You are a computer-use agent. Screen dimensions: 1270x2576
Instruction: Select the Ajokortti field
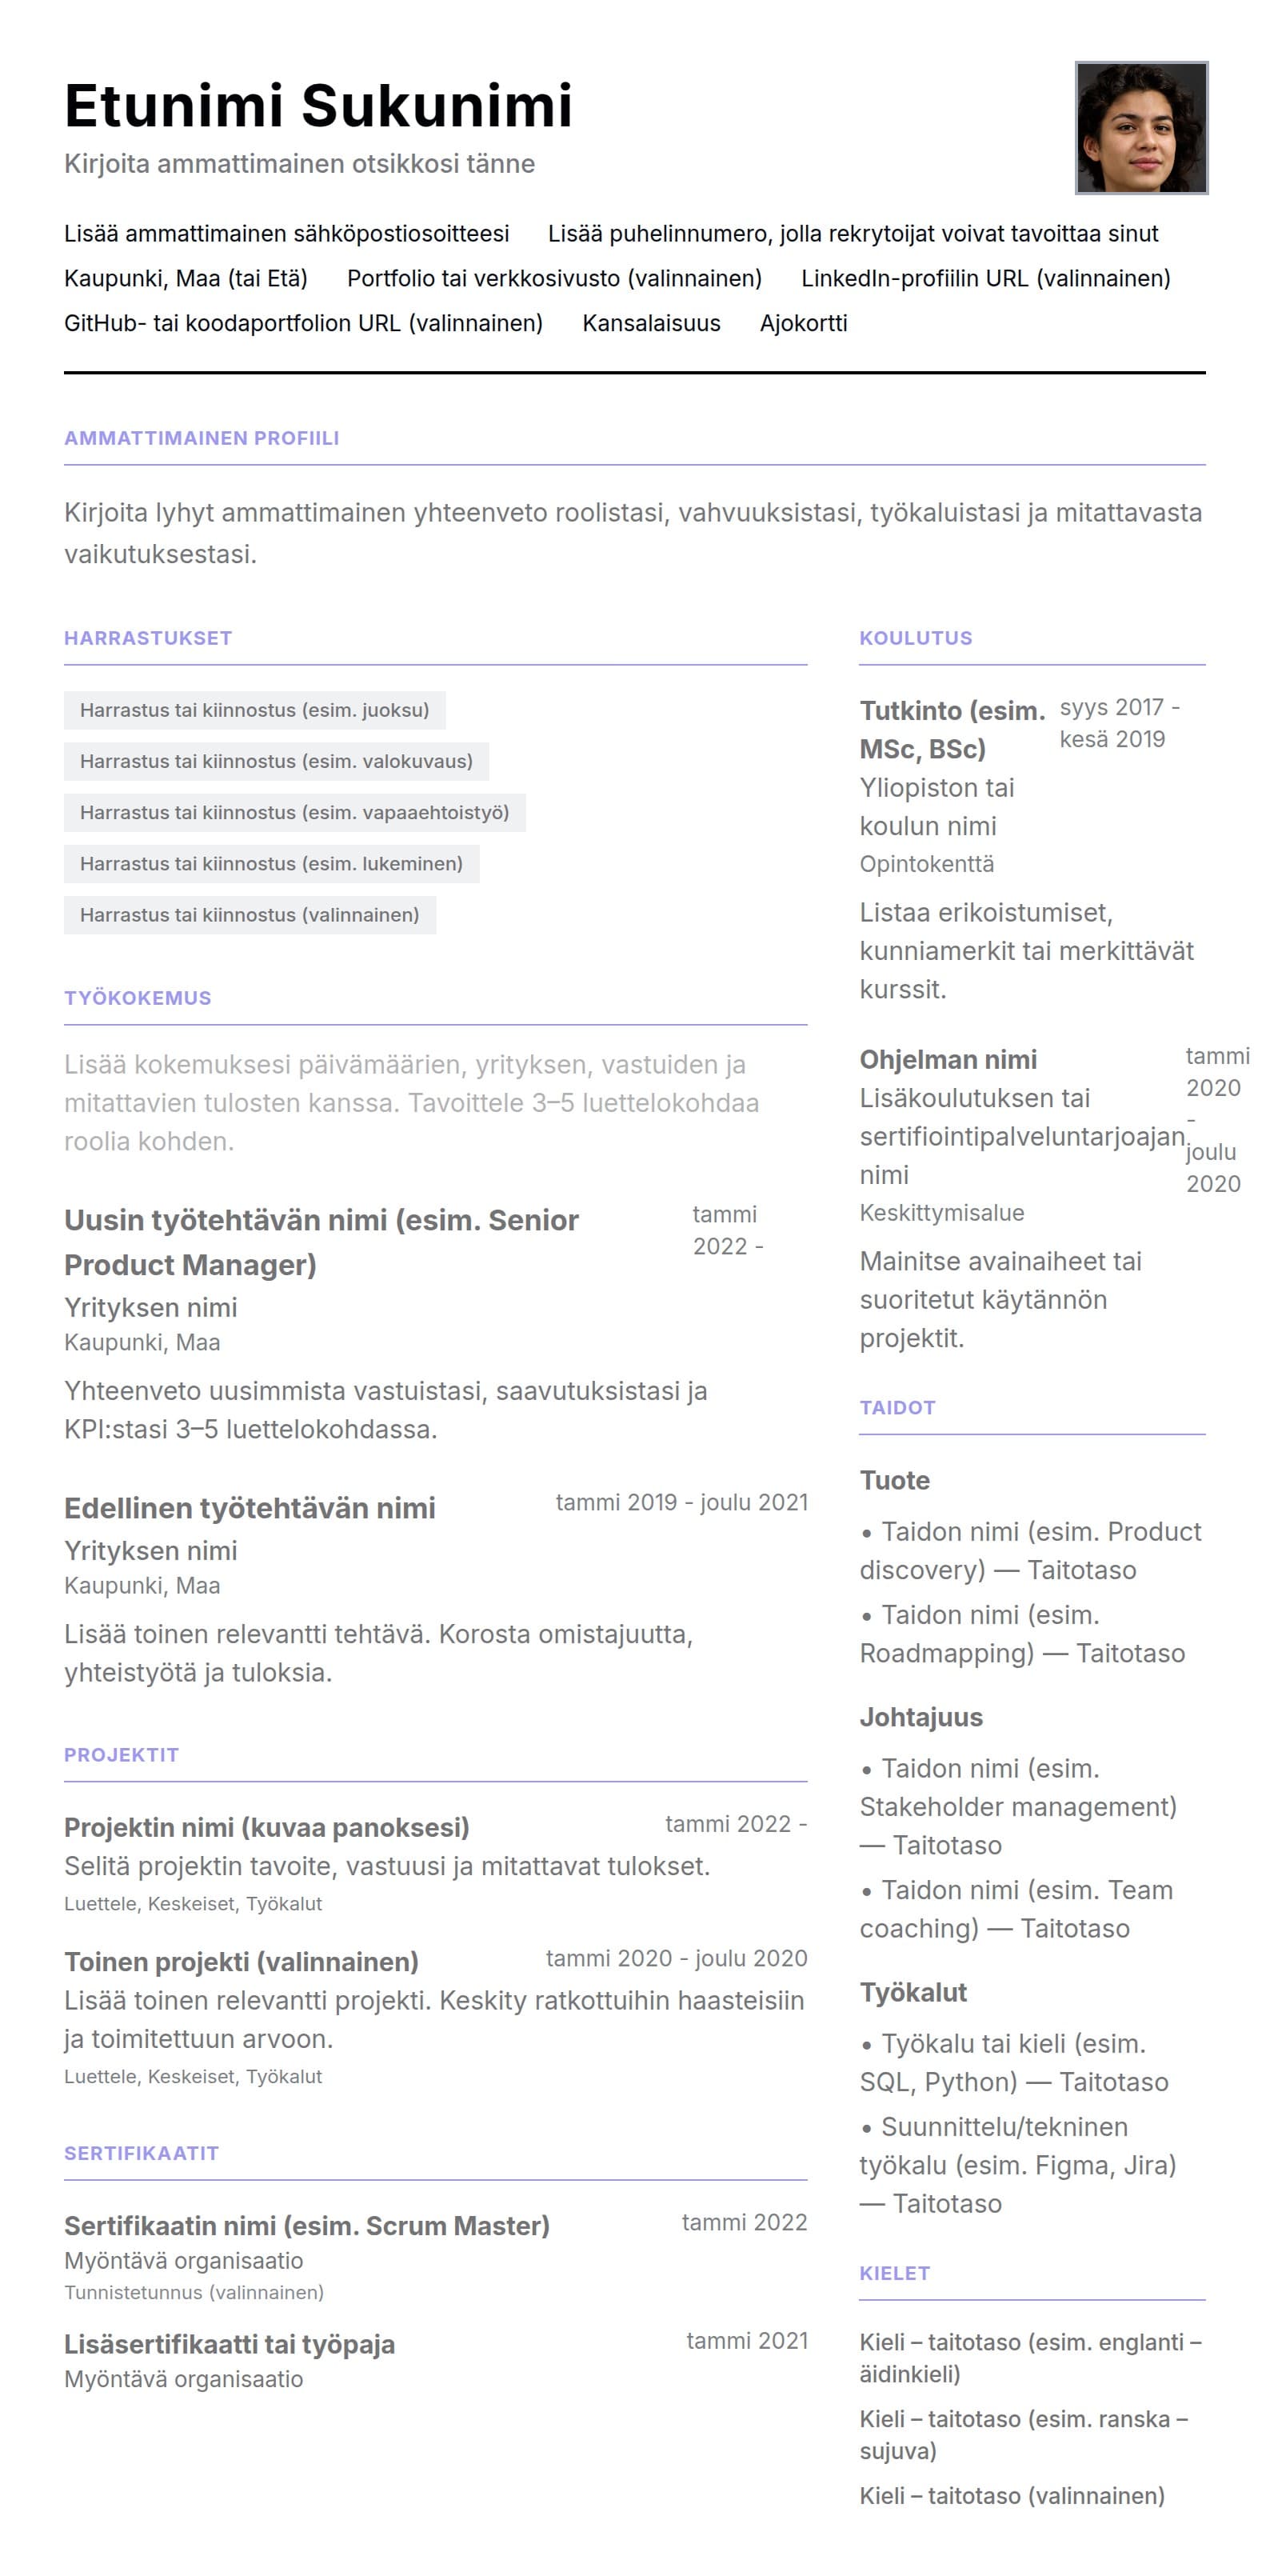click(803, 324)
